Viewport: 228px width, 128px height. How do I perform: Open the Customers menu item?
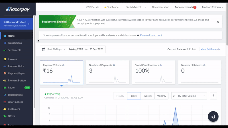pos(17,109)
